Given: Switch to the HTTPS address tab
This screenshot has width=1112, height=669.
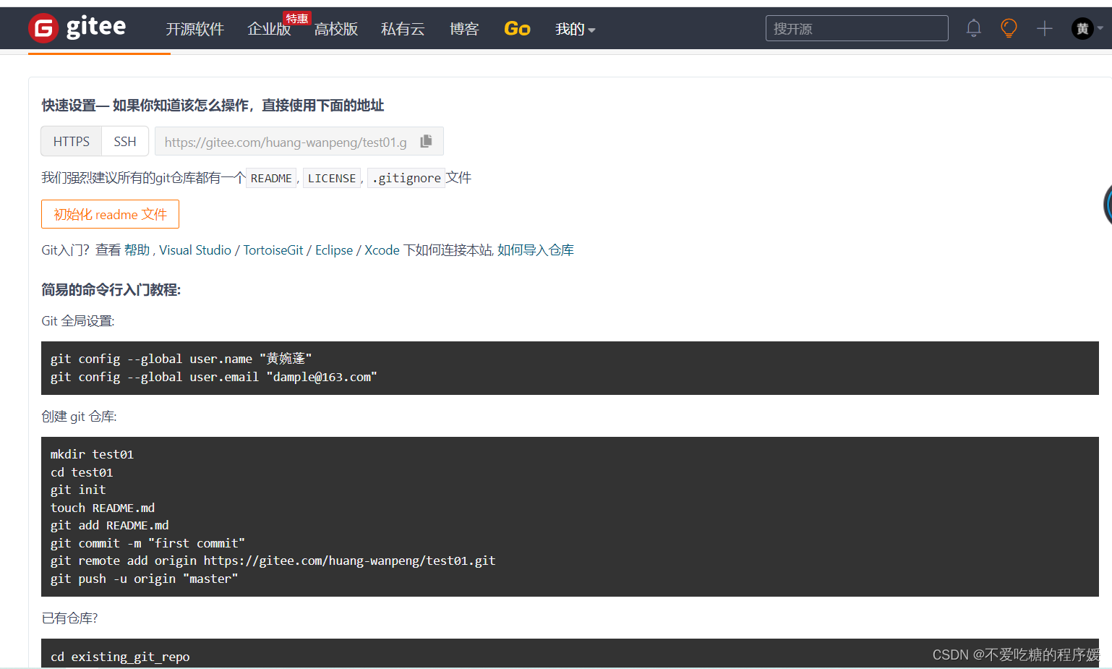Looking at the screenshot, I should point(72,141).
